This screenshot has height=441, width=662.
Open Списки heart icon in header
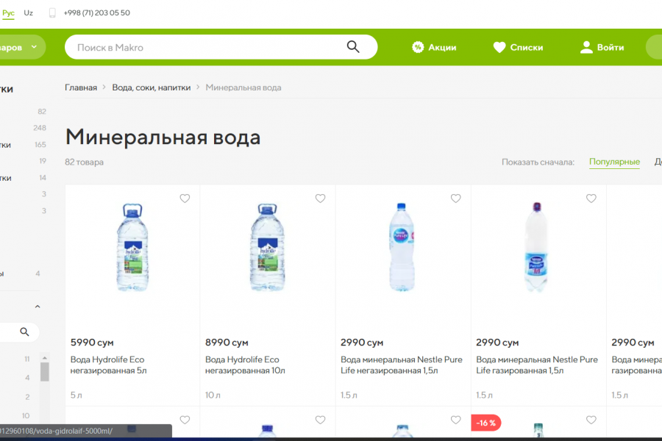click(499, 47)
